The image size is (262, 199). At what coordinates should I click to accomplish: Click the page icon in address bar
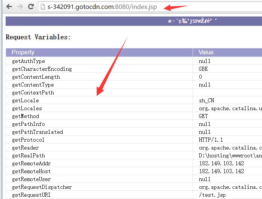pos(43,7)
